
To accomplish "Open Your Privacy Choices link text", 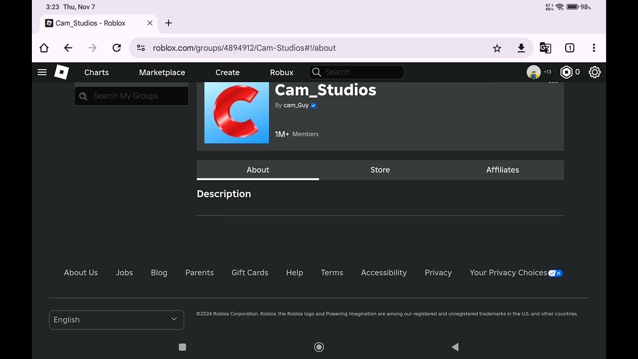I will (x=508, y=273).
